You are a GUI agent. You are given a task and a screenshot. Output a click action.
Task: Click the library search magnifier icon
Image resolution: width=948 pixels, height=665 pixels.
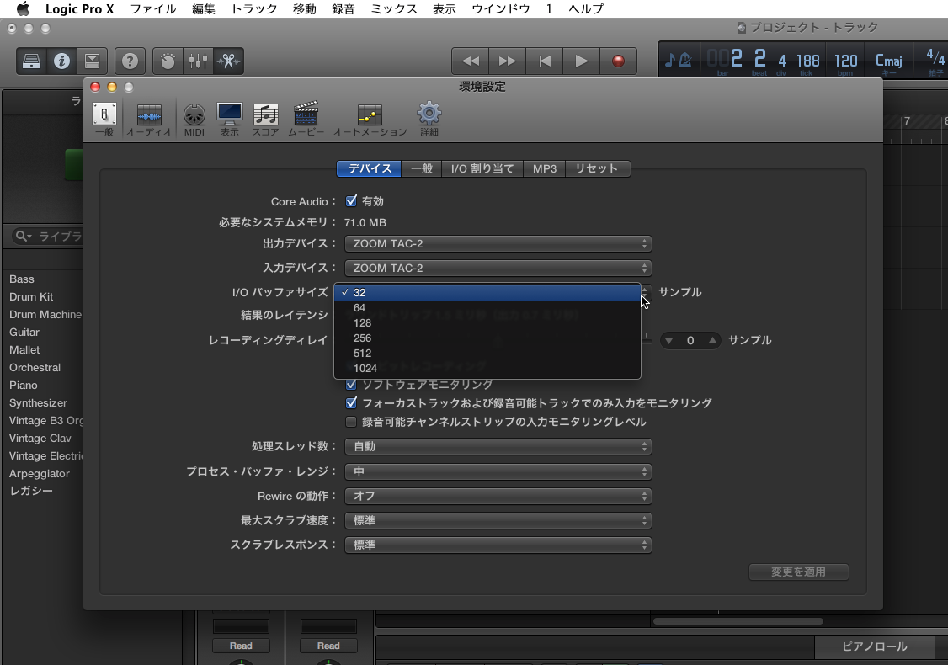23,236
